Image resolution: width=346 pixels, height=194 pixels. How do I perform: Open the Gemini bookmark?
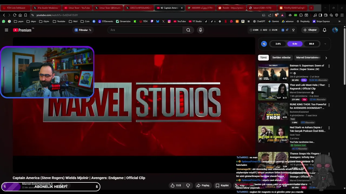[x=273, y=21]
